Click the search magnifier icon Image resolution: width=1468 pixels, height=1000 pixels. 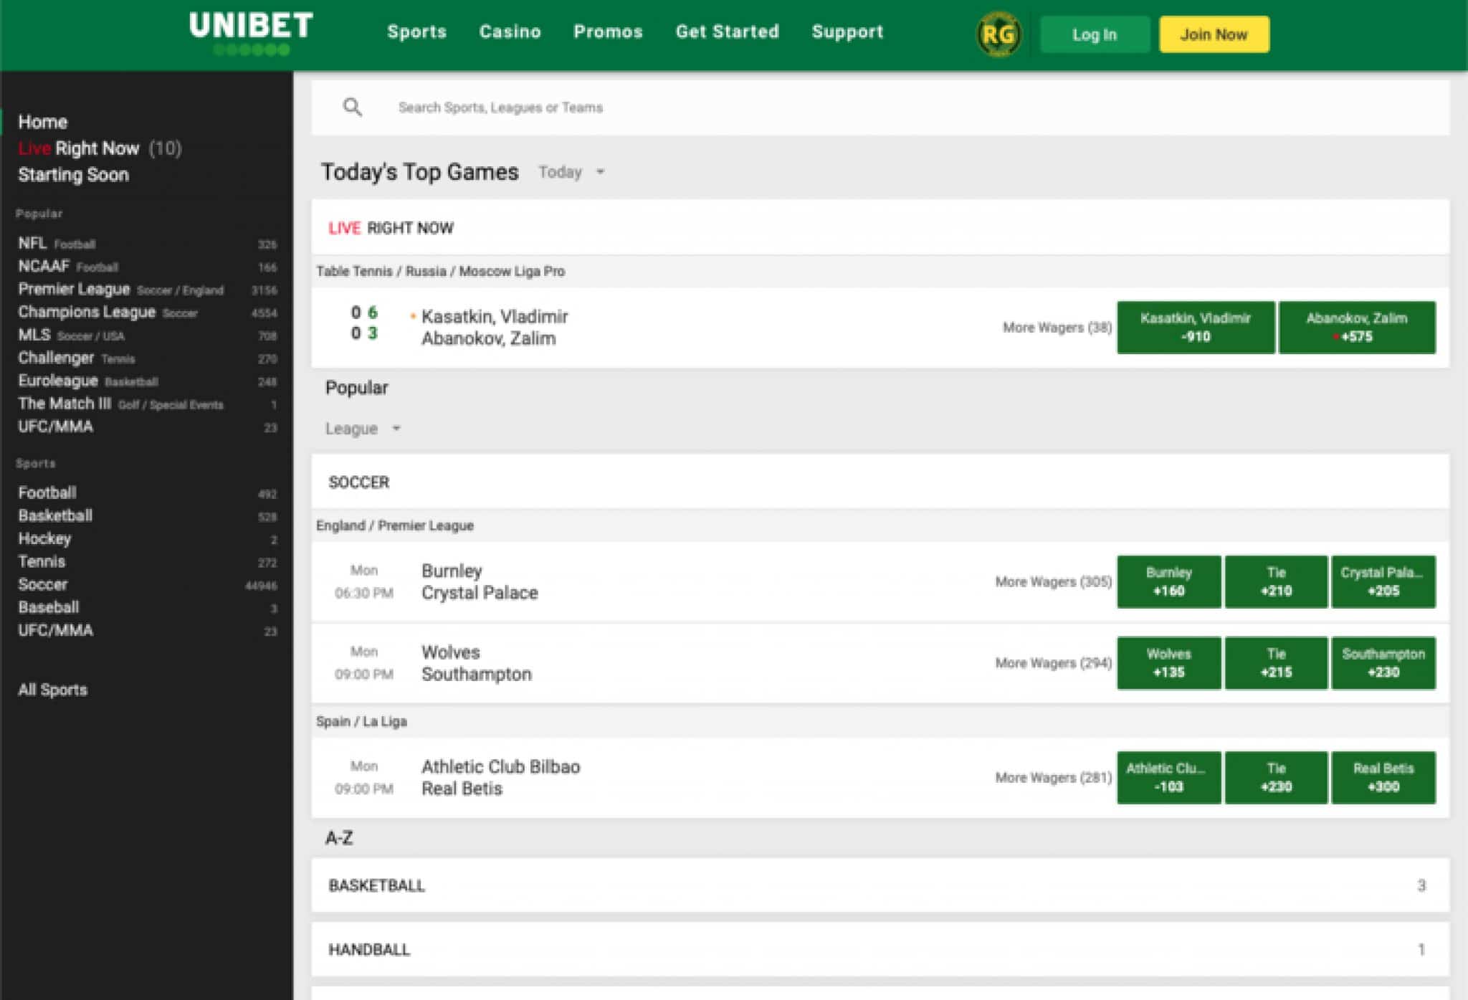352,108
